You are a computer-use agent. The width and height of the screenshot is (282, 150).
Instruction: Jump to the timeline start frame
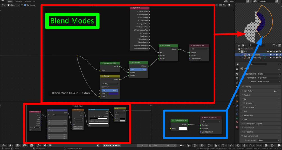[x=104, y=146]
